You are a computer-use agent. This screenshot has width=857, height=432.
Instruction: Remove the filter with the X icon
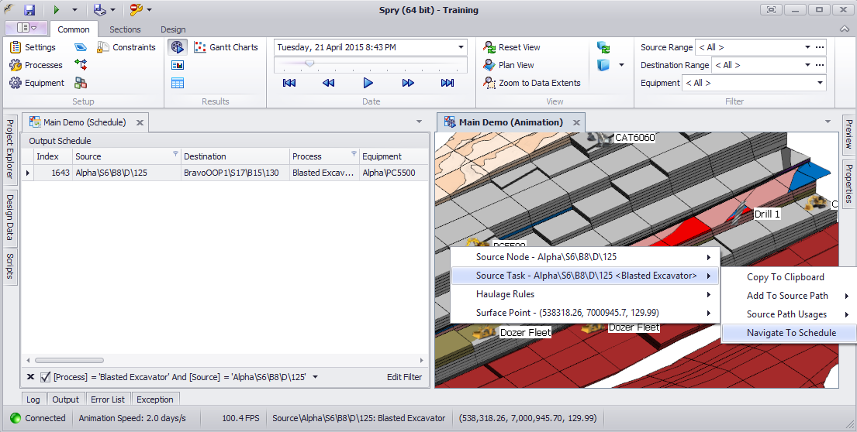tap(30, 377)
